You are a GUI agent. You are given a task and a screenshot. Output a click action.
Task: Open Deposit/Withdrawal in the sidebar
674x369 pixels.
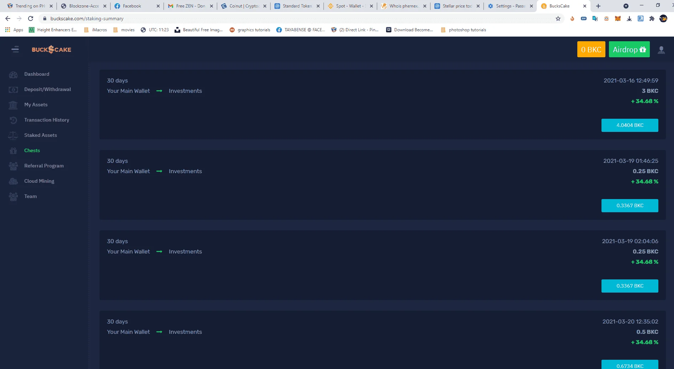pyautogui.click(x=48, y=89)
